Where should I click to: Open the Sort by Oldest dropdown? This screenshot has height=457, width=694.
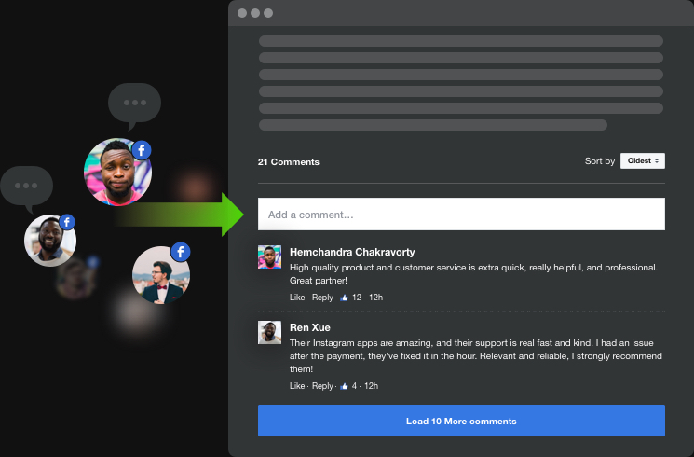pos(643,161)
